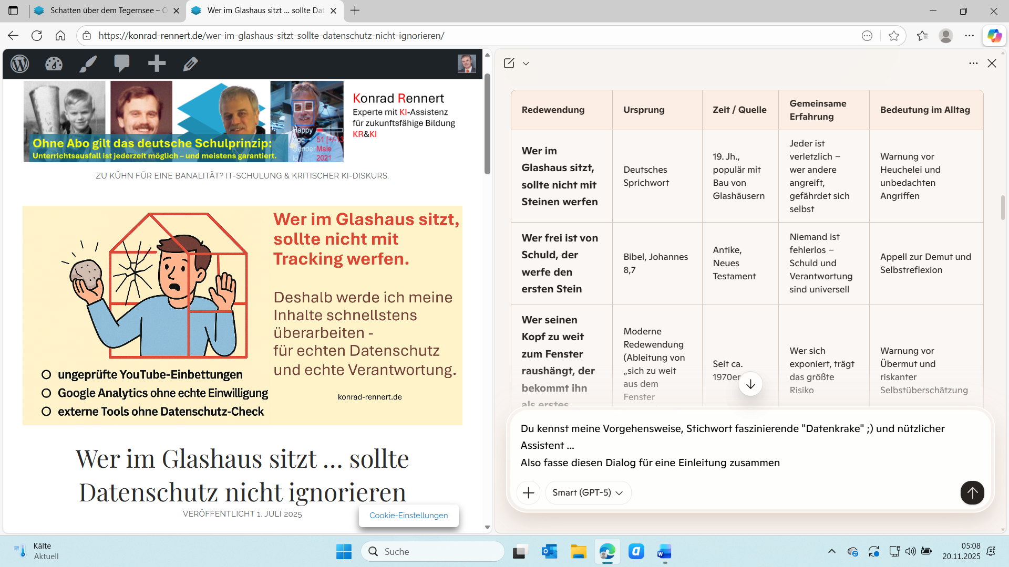The height and width of the screenshot is (567, 1009).
Task: Open the Copilot sidebar icon
Action: coord(994,36)
